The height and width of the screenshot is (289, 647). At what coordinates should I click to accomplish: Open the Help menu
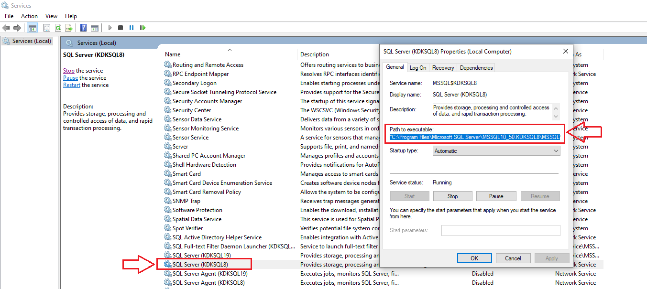point(71,16)
